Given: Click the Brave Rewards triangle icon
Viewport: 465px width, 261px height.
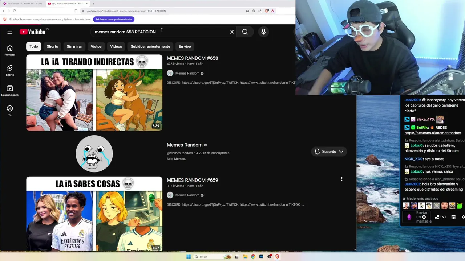Looking at the screenshot, I should (273, 11).
